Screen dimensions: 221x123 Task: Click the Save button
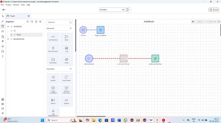pyautogui.click(x=214, y=10)
